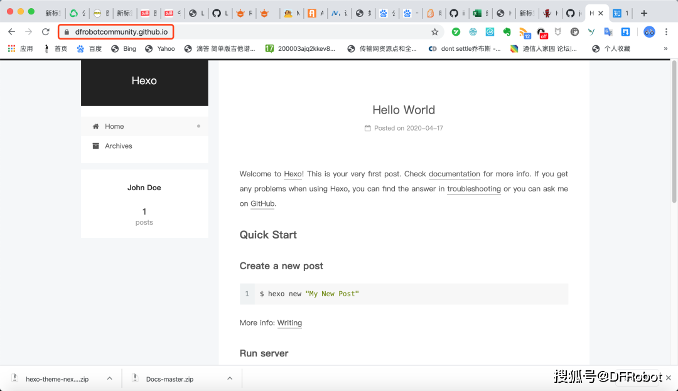The width and height of the screenshot is (678, 391).
Task: Open a new browser tab
Action: tap(644, 13)
